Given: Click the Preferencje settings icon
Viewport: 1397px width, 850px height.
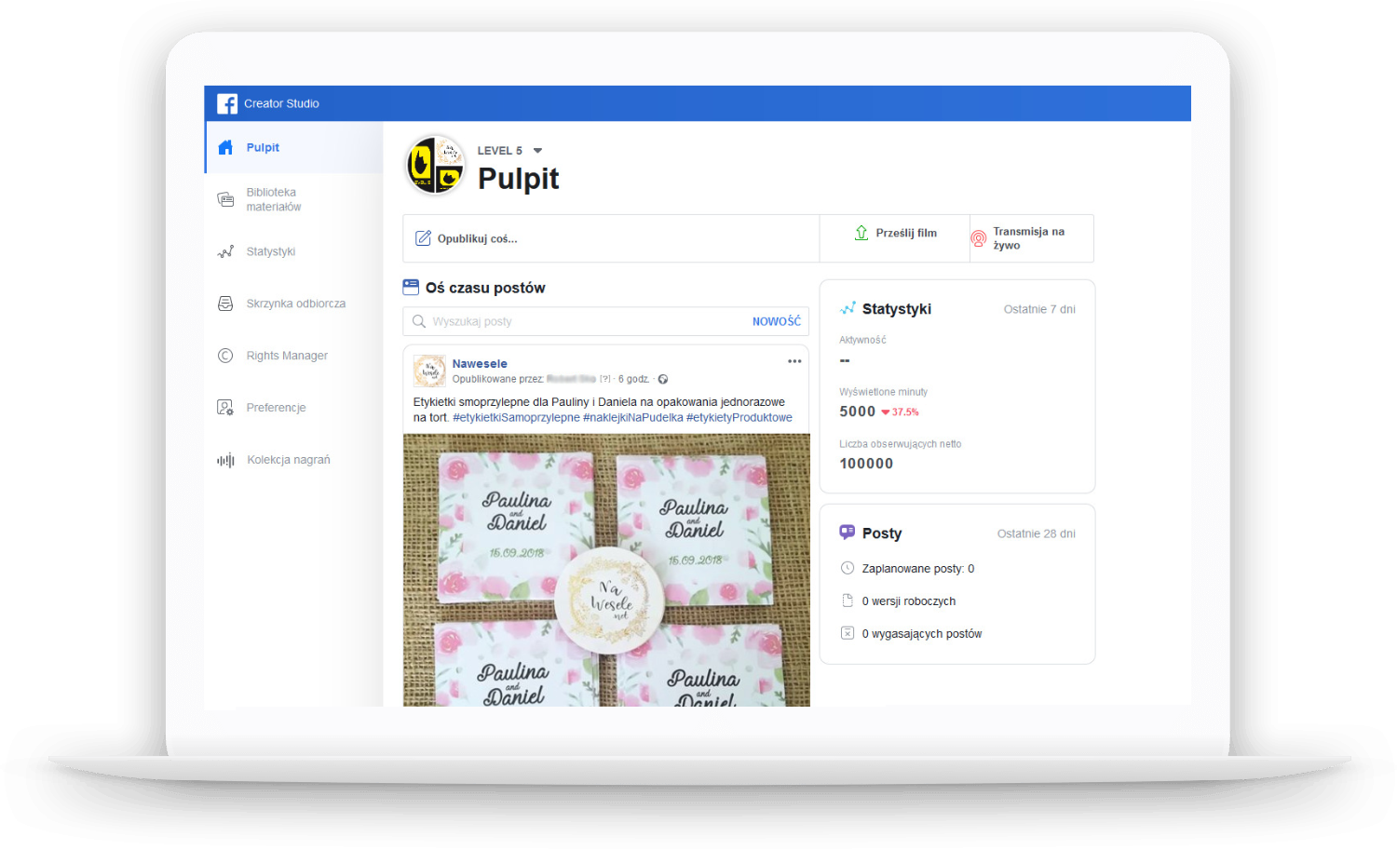Looking at the screenshot, I should coord(225,408).
